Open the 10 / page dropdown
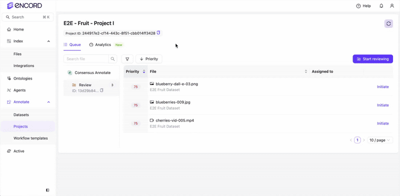The width and height of the screenshot is (400, 196). coord(380,140)
